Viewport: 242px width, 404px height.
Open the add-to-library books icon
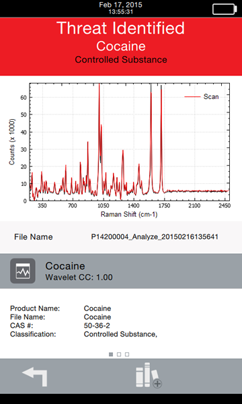coord(149,375)
